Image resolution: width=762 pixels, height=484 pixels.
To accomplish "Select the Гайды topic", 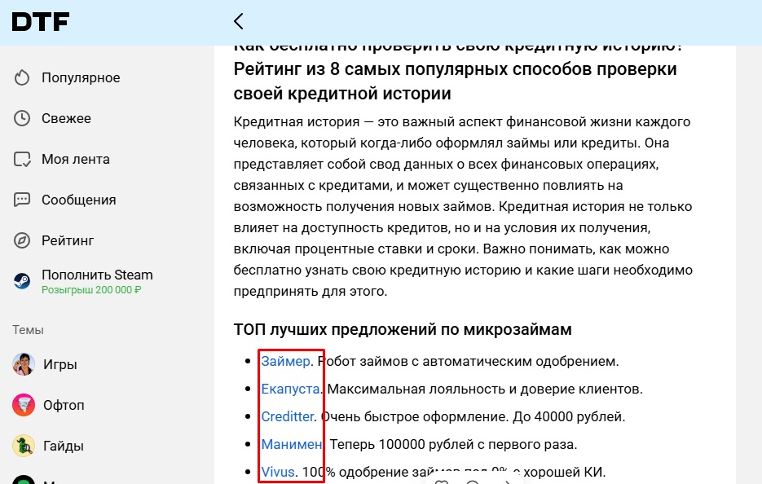I will 64,446.
